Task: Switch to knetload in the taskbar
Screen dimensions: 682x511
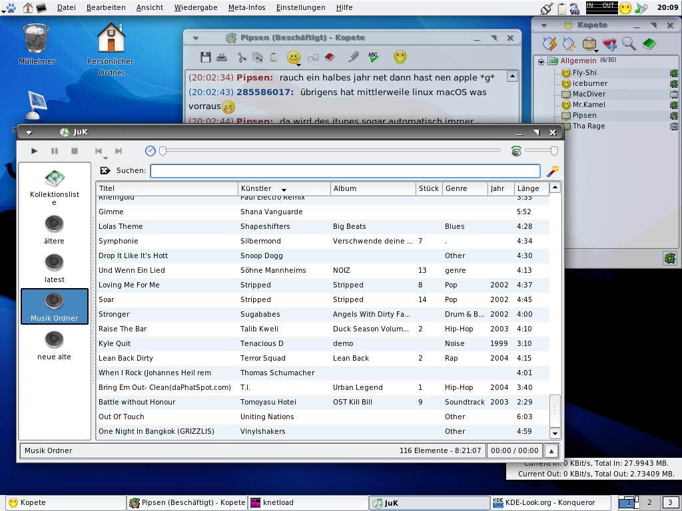Action: 308,503
